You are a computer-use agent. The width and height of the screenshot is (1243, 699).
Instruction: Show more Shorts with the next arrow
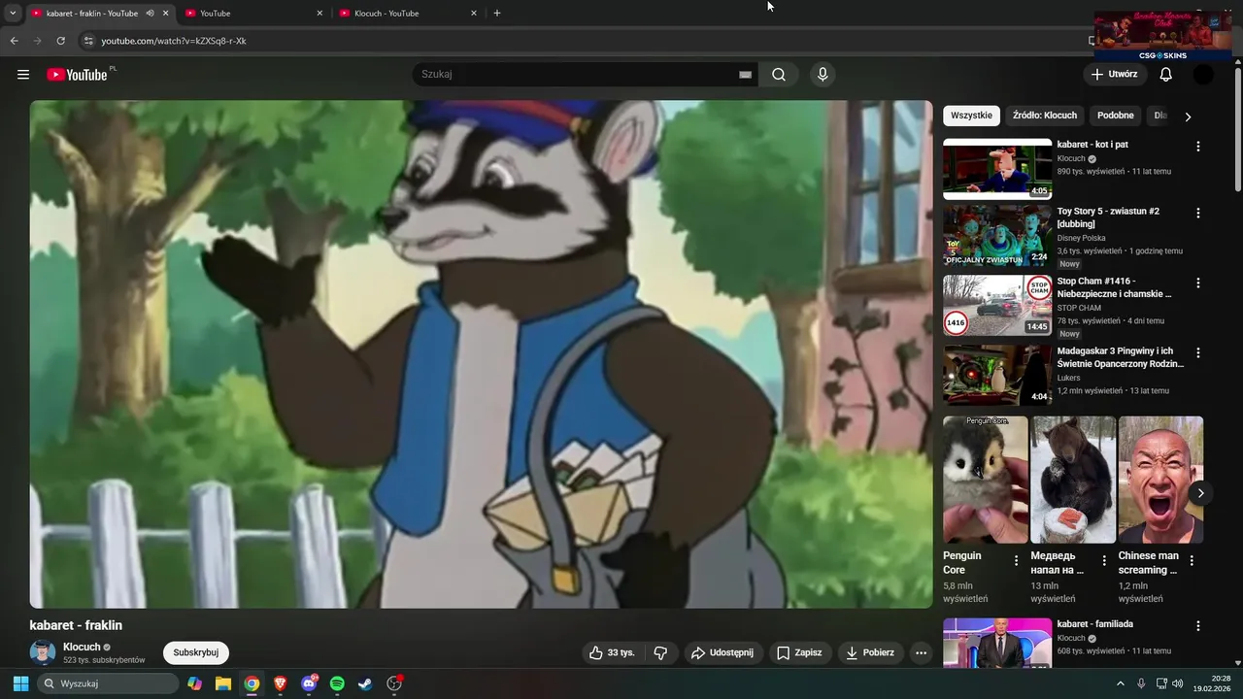coord(1200,493)
